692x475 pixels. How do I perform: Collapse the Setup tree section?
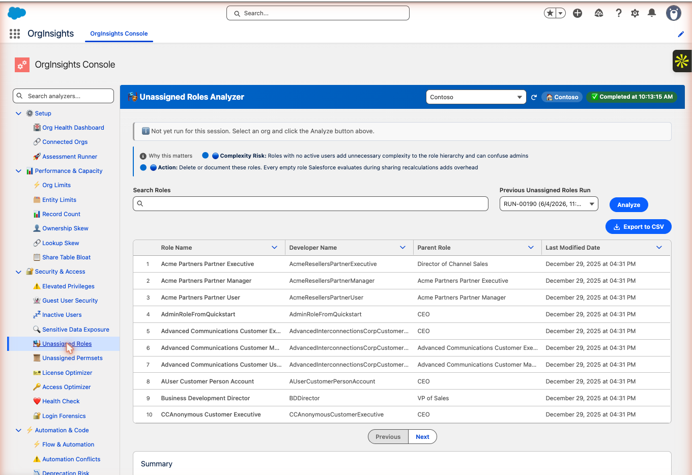pos(18,113)
